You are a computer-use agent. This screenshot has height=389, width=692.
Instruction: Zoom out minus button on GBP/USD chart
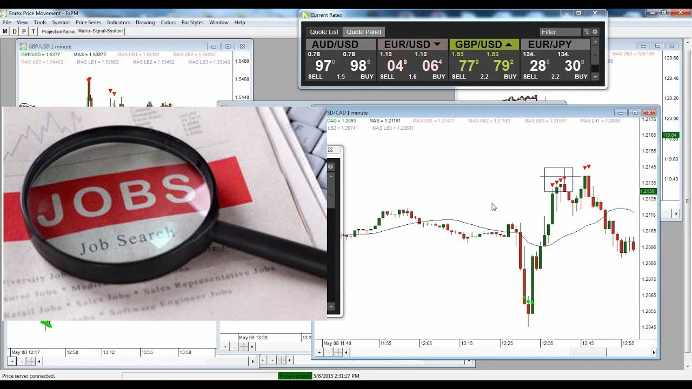coord(22,361)
